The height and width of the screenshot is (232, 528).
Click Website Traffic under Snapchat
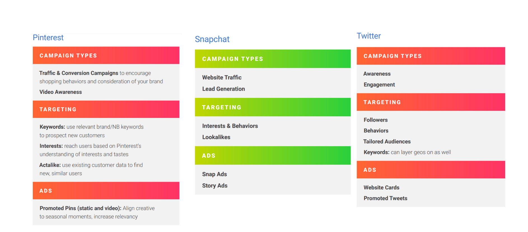(x=222, y=77)
